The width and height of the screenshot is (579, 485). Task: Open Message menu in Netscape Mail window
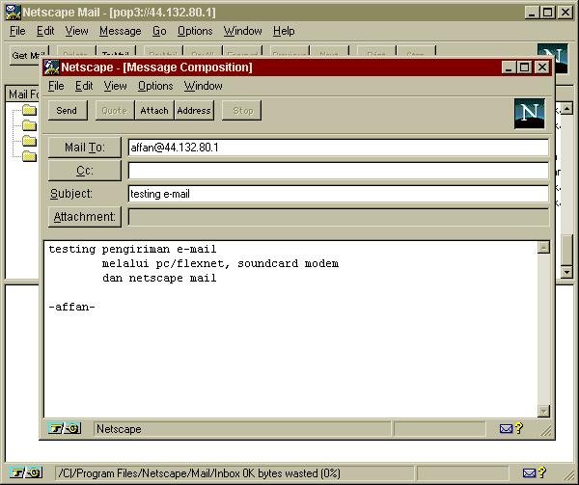click(121, 31)
